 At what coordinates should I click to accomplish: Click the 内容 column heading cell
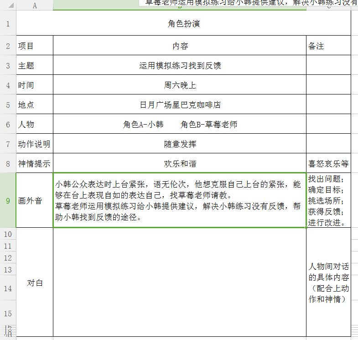(x=180, y=46)
